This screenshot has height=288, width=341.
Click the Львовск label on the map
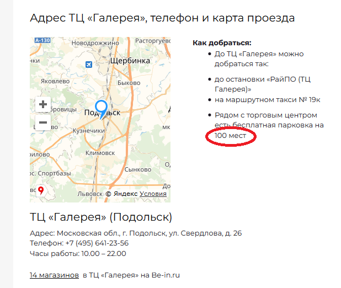coord(90,194)
